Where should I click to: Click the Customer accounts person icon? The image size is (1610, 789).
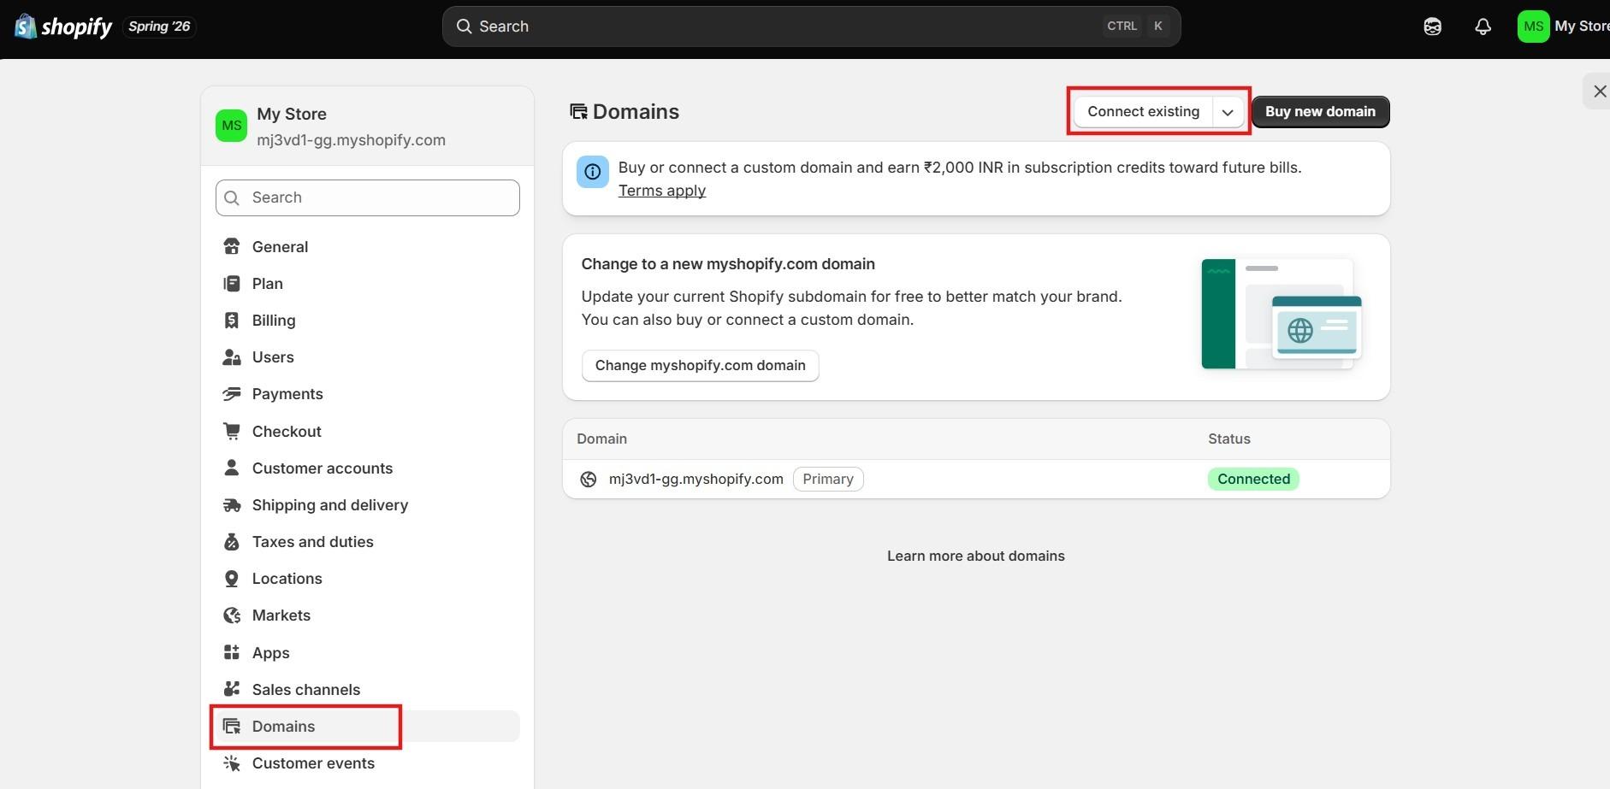coord(231,468)
